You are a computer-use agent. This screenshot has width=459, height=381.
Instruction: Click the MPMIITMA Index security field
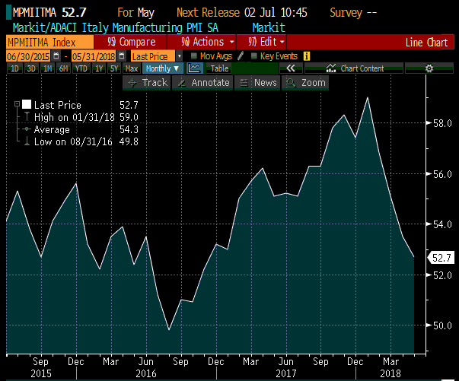tap(49, 42)
